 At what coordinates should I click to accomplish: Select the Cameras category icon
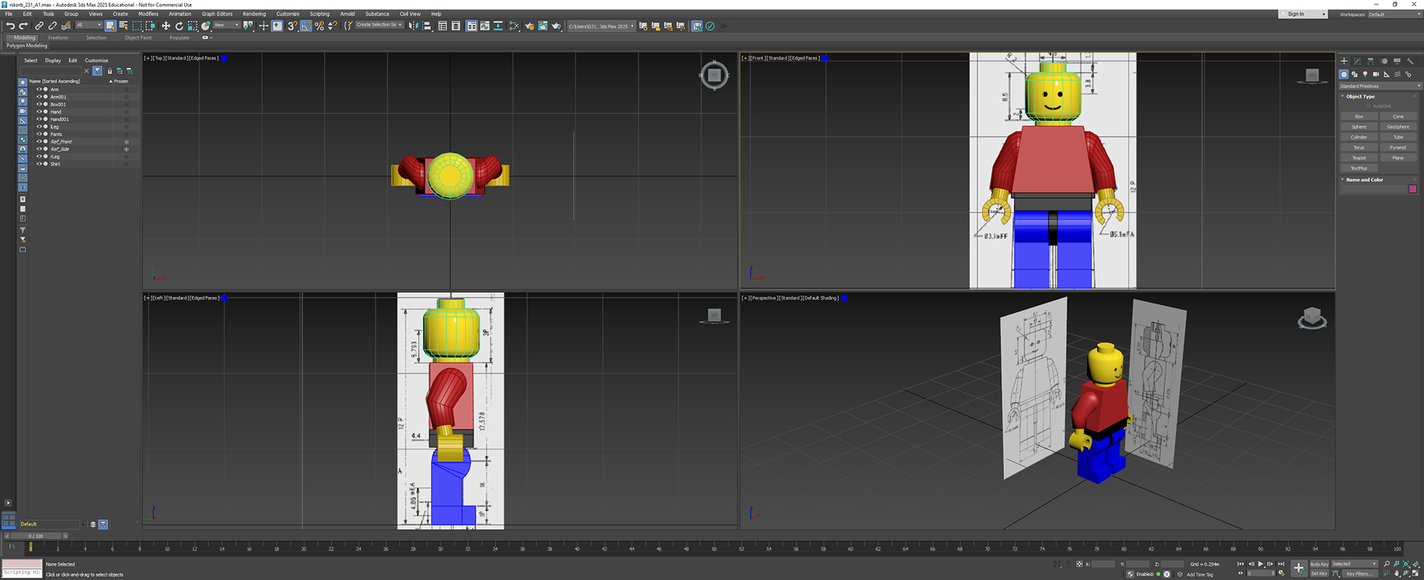pyautogui.click(x=1376, y=74)
